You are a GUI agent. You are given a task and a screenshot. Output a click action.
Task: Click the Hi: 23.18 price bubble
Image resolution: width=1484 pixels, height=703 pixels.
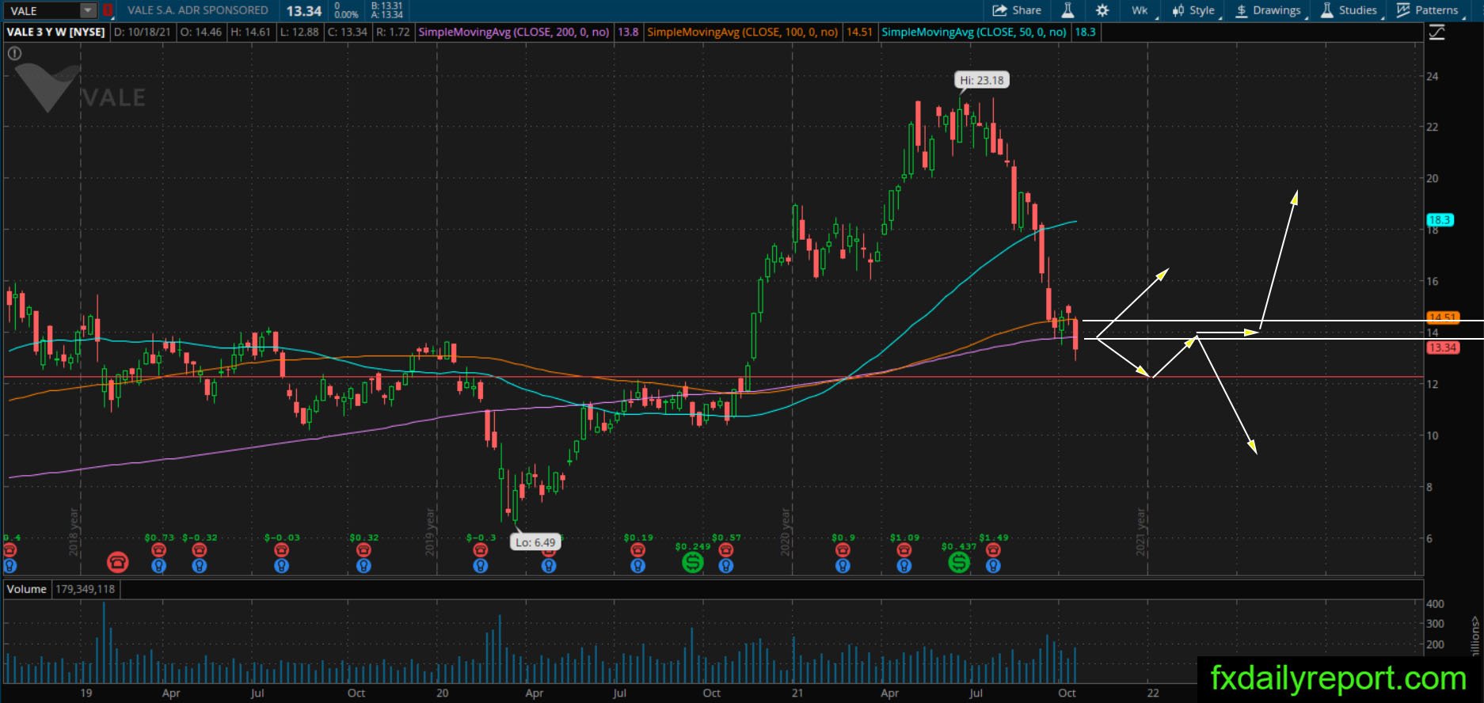981,80
